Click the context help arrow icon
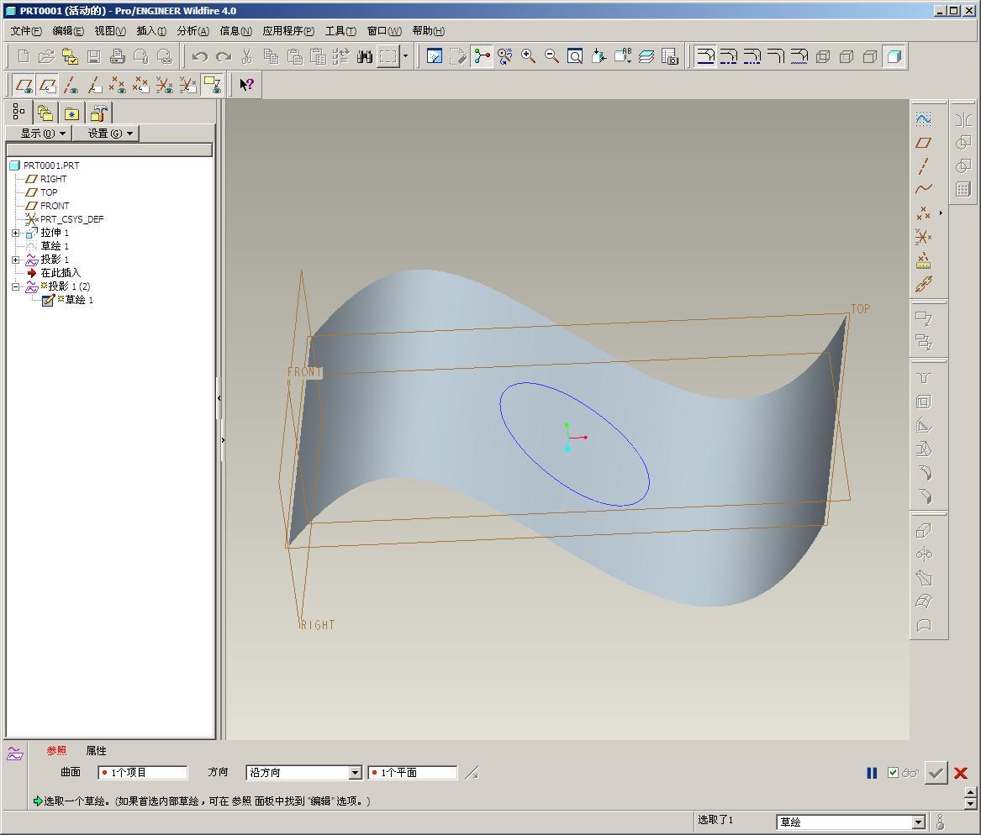 click(x=246, y=85)
